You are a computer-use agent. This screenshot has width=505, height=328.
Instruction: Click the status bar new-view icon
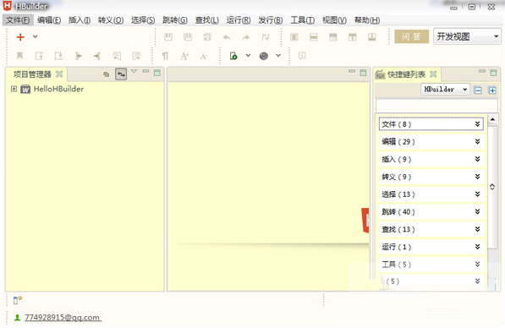(x=18, y=300)
